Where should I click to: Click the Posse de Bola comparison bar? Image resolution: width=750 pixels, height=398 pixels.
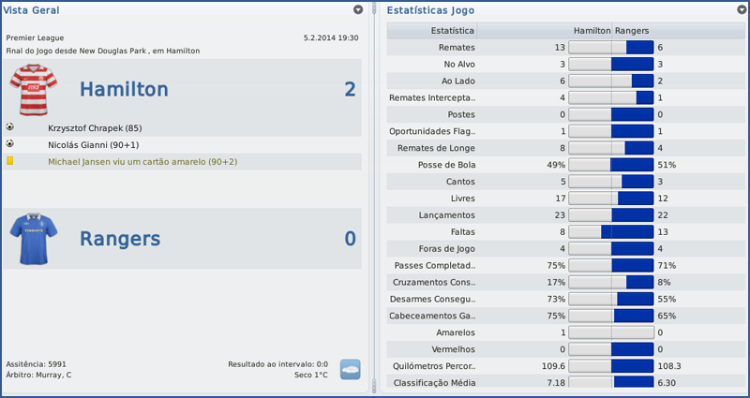[611, 165]
